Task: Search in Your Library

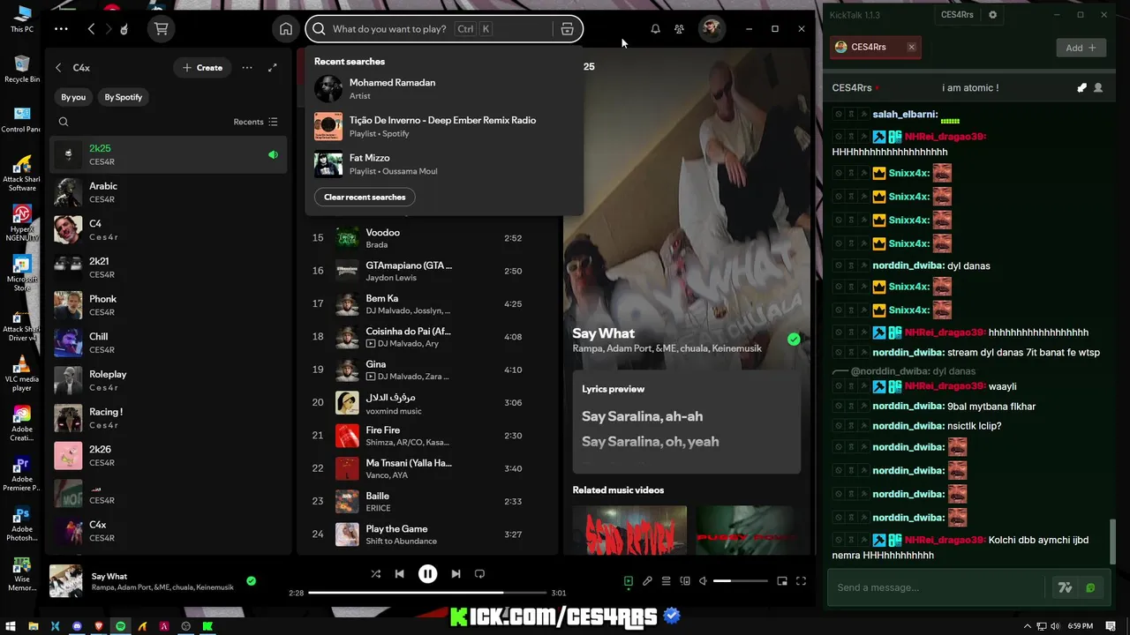Action: (64, 122)
